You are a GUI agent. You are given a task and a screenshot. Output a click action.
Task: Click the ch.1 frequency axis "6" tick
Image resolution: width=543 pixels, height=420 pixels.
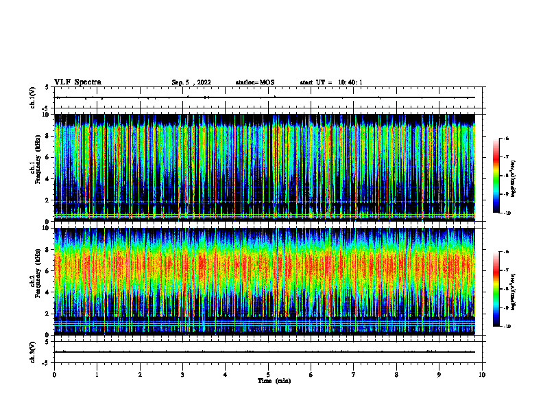coord(47,157)
